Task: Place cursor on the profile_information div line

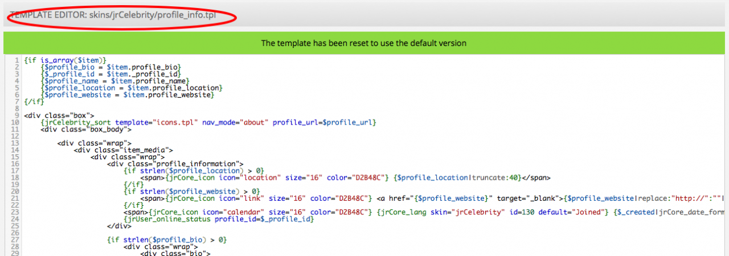Action: [x=175, y=163]
